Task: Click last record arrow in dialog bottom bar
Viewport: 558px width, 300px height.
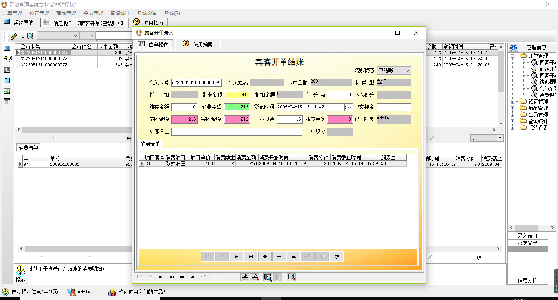Action: [172, 277]
